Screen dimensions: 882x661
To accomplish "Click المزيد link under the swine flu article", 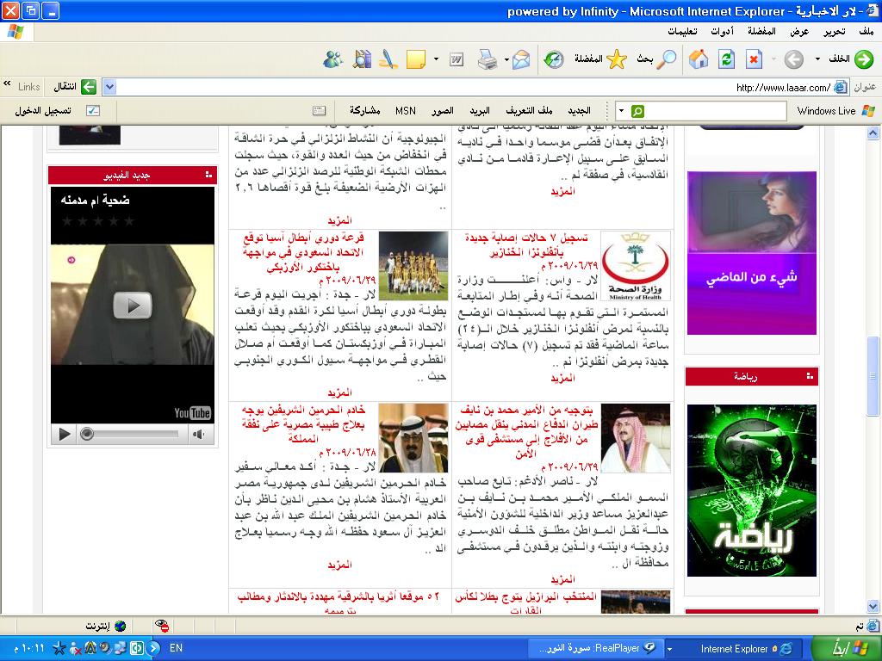I will click(562, 379).
